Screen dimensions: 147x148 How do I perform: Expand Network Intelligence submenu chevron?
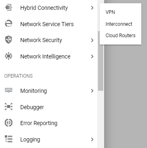coord(92,56)
